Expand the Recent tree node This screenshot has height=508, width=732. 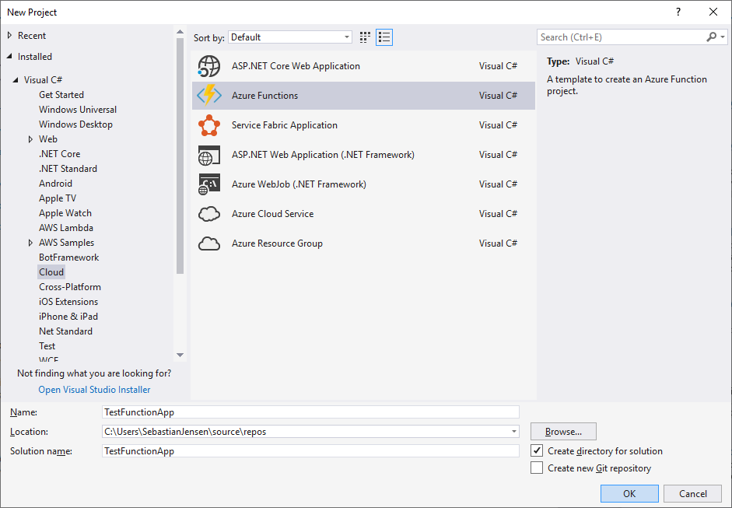[x=10, y=36]
